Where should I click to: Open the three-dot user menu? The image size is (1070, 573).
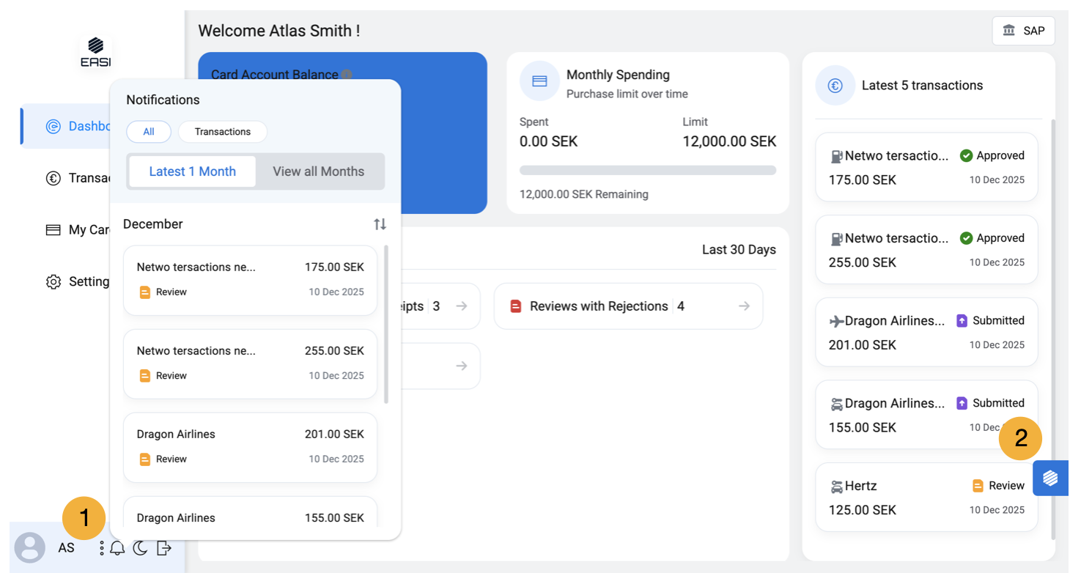(102, 548)
